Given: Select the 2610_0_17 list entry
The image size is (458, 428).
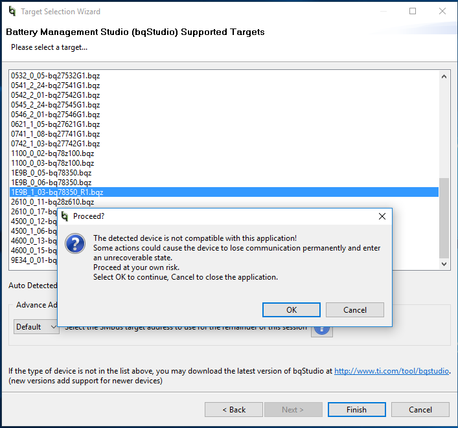Looking at the screenshot, I should [x=34, y=211].
